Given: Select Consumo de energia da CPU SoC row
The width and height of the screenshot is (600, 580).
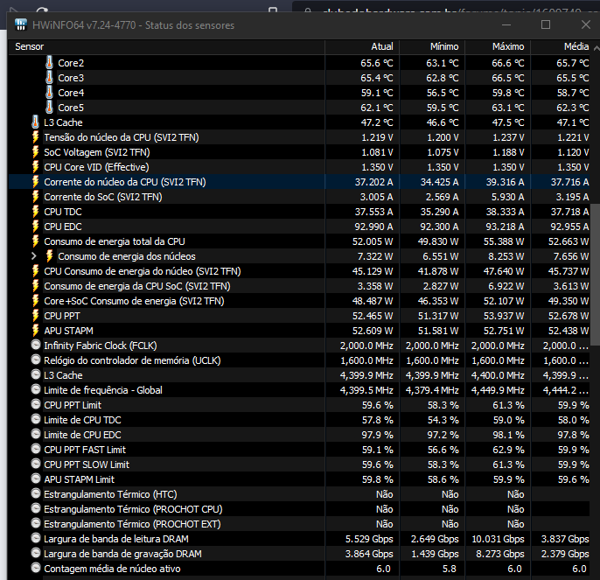Looking at the screenshot, I should pos(300,286).
